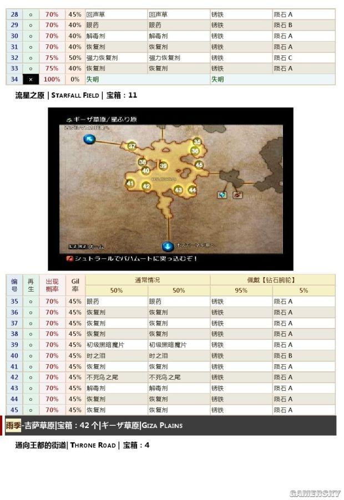Click the red icon beside save crystal
Image resolution: width=344 pixels, height=500 pixels.
[x=237, y=195]
